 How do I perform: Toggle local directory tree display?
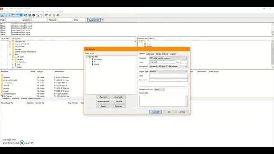[13, 15]
